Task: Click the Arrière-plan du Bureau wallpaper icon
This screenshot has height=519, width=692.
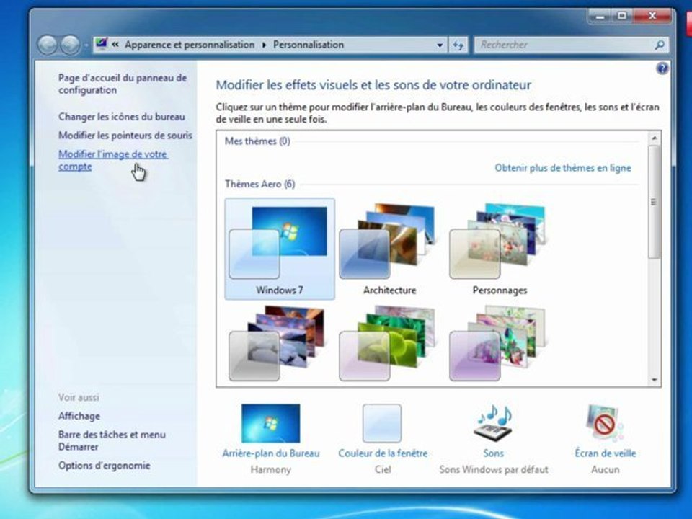Action: point(270,423)
